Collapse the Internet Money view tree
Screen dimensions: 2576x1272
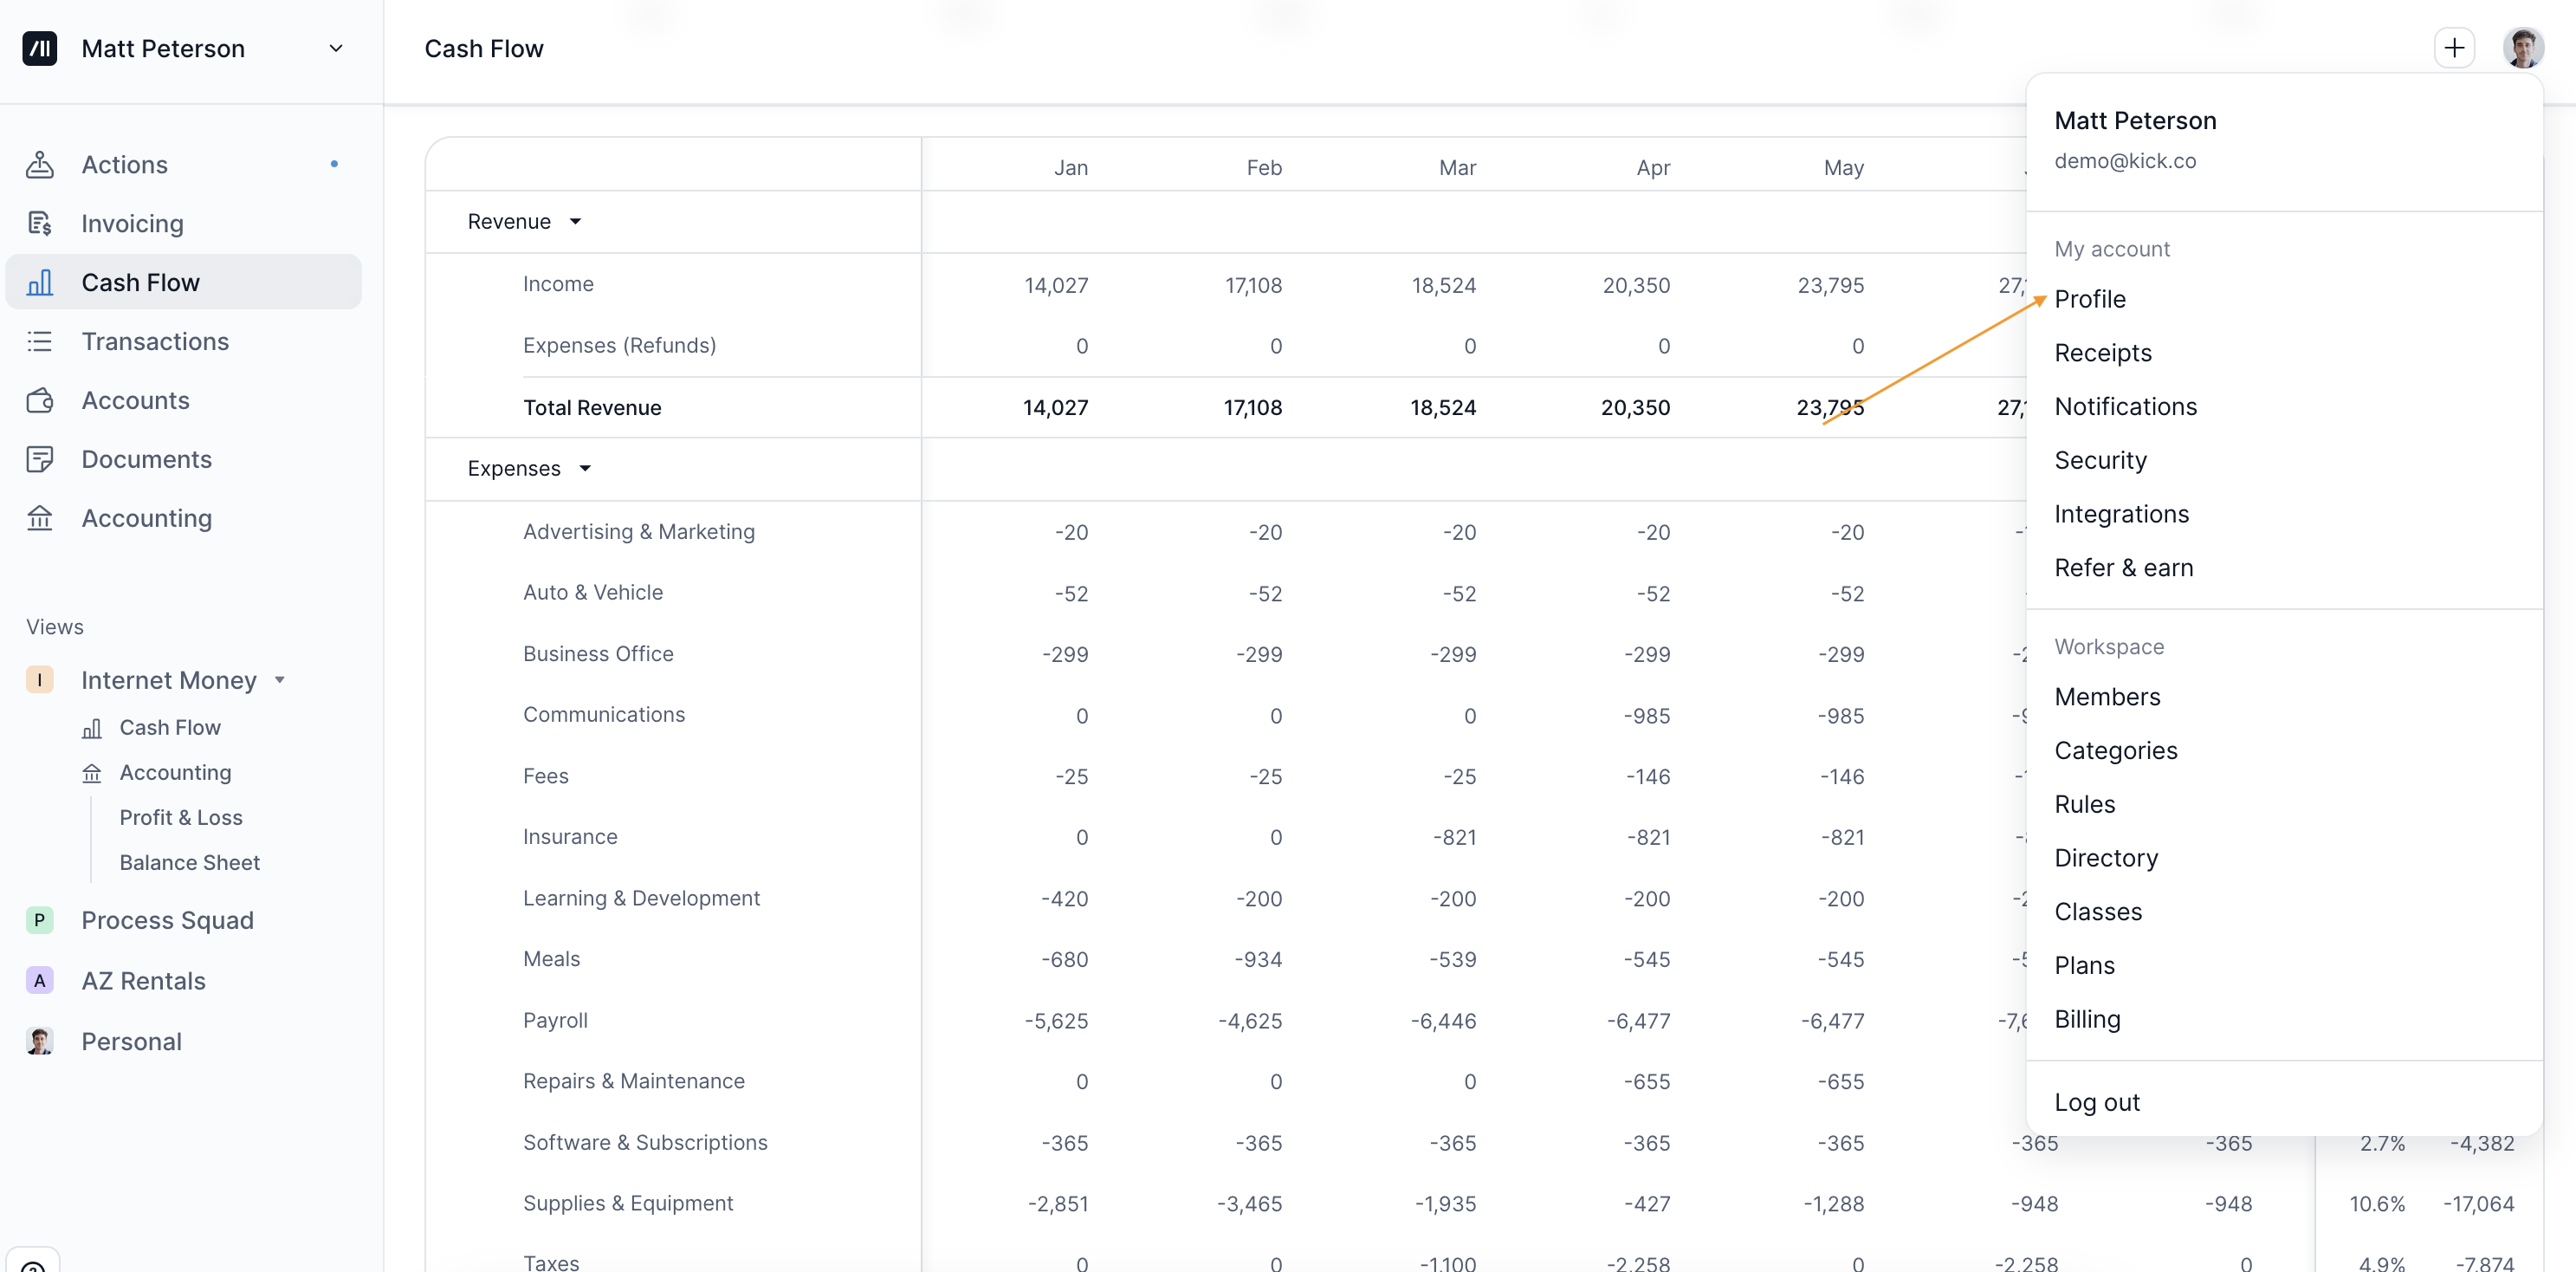280,680
